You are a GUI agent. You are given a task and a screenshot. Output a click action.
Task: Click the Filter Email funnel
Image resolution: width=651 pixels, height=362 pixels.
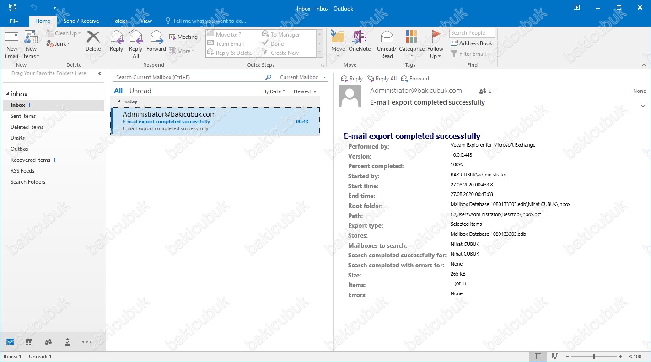tap(454, 54)
